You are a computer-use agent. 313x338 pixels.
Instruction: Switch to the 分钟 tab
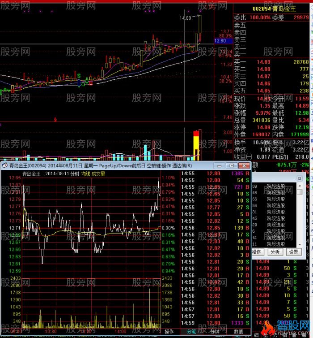click(x=214, y=332)
